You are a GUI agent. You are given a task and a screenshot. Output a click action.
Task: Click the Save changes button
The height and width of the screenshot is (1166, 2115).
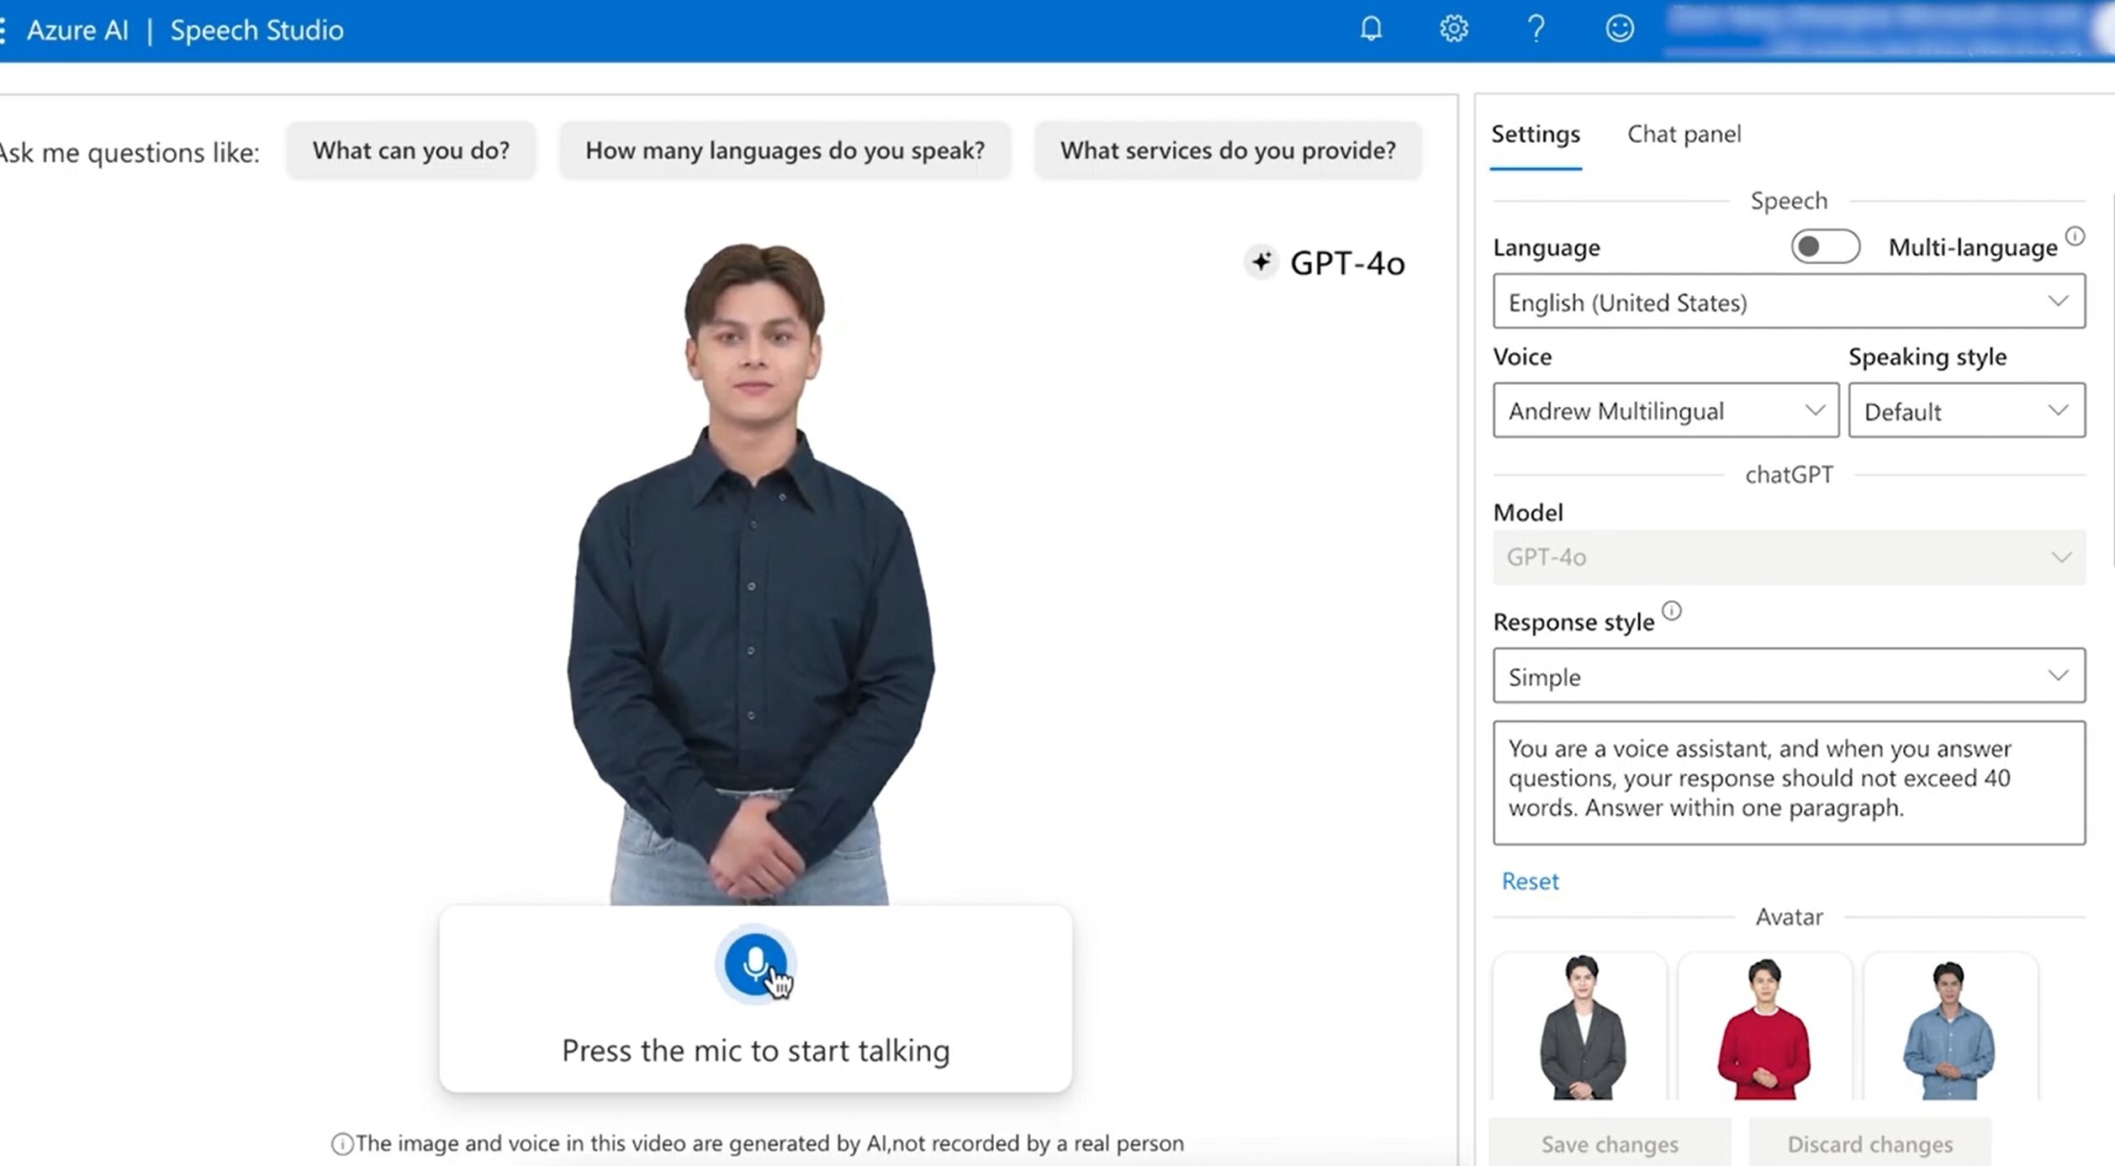pos(1609,1143)
